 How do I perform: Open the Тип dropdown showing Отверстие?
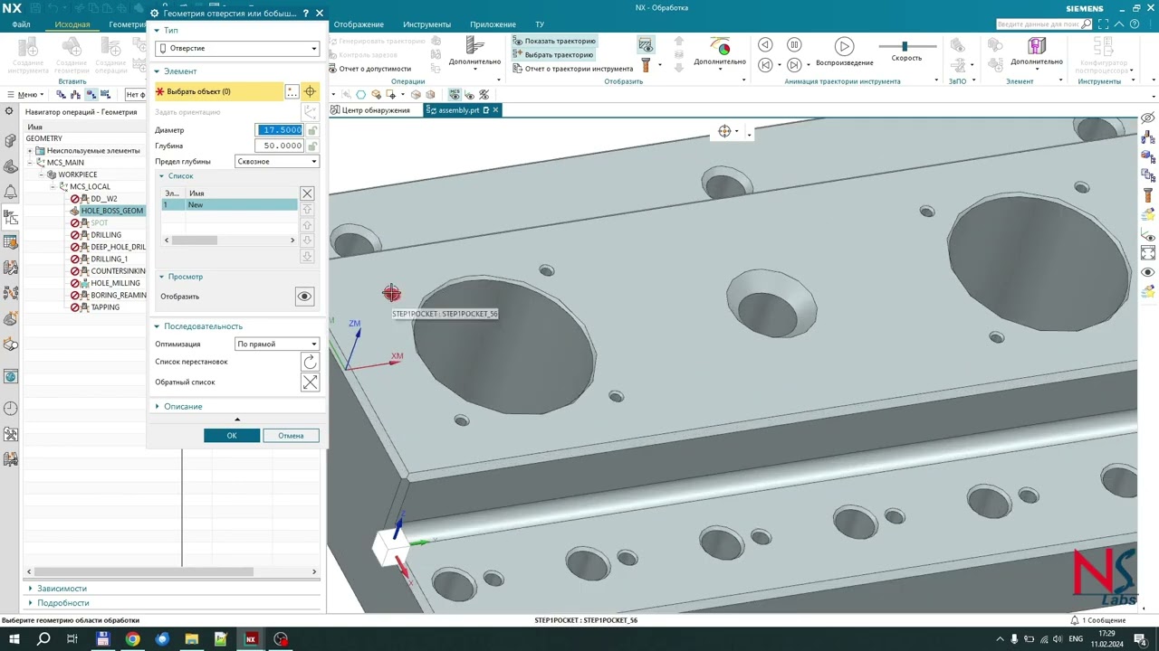237,48
